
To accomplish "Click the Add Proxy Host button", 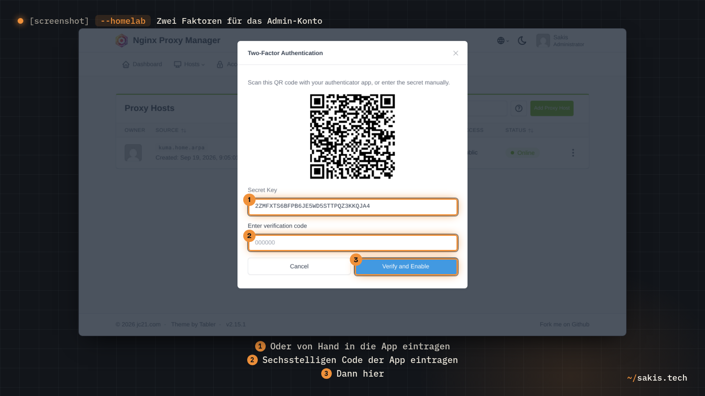I will pos(552,108).
